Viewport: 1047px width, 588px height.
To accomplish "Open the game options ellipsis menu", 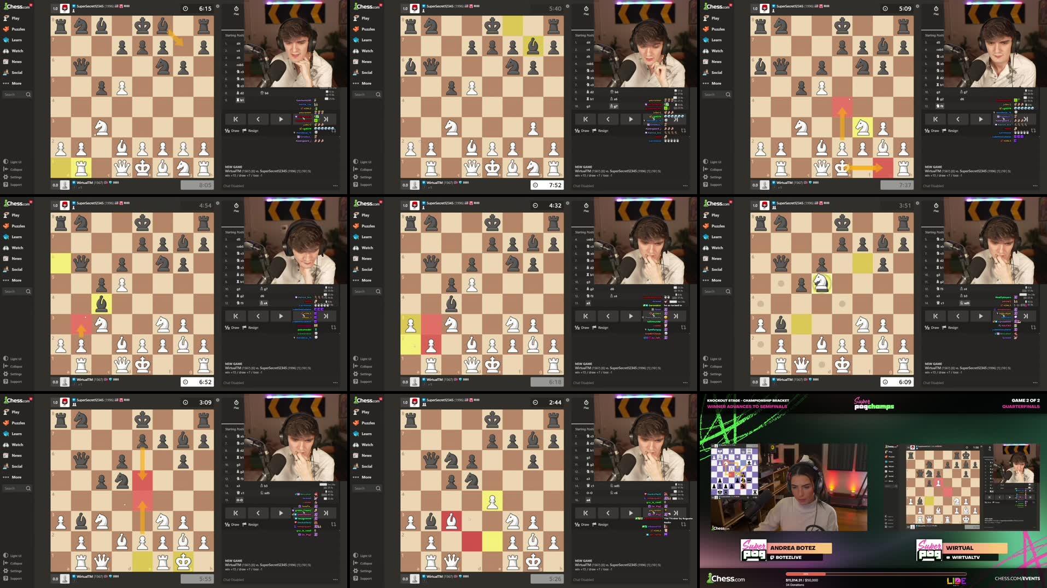I will click(x=335, y=185).
